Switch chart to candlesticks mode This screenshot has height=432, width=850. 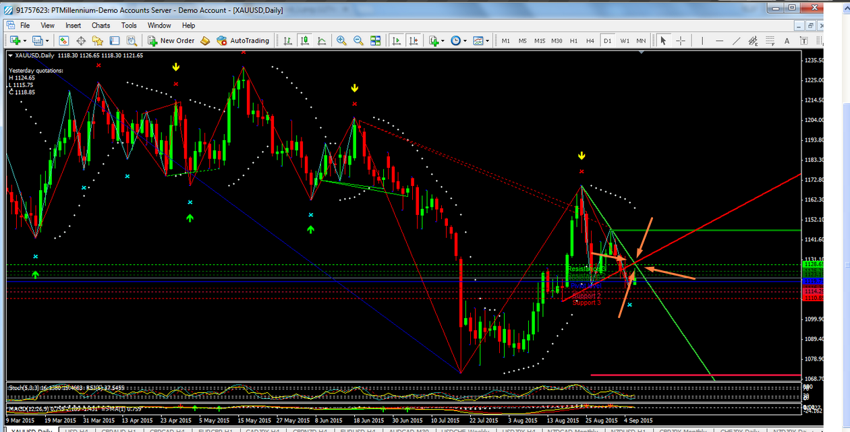click(304, 40)
